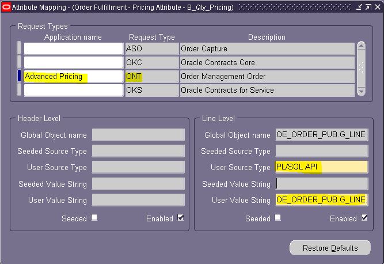Minimize the Attribute Mapping window

(359, 7)
